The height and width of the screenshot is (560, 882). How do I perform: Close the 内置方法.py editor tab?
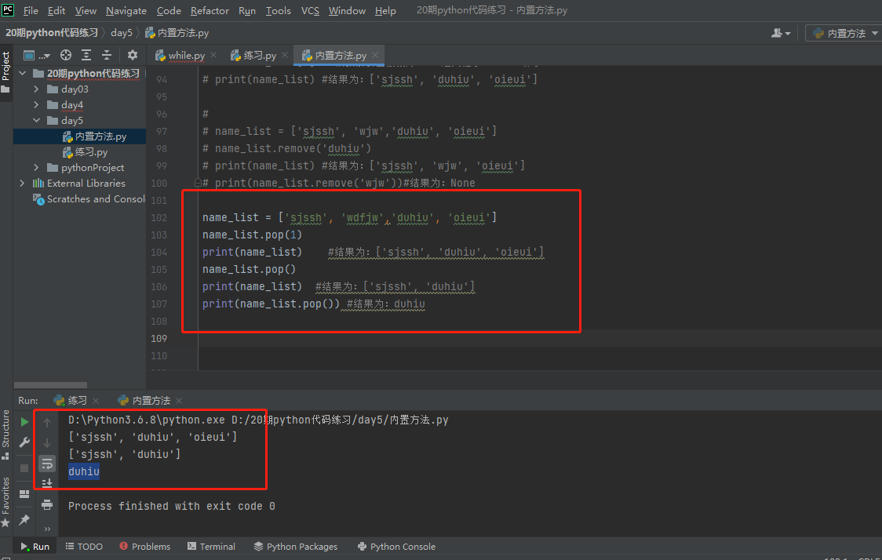pos(375,55)
